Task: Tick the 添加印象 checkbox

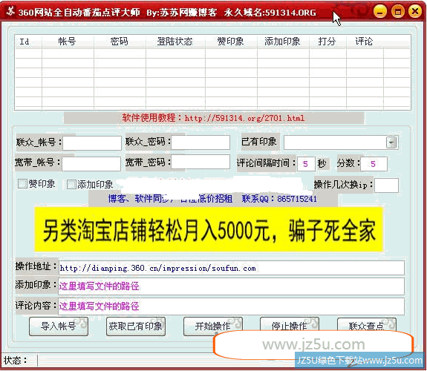Action: click(x=71, y=184)
